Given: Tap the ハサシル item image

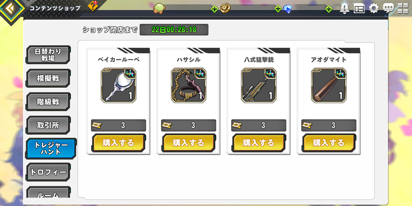Looking at the screenshot, I should (189, 85).
